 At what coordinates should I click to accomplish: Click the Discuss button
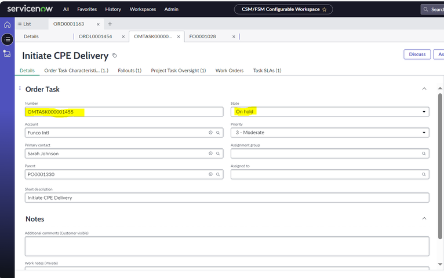[417, 54]
